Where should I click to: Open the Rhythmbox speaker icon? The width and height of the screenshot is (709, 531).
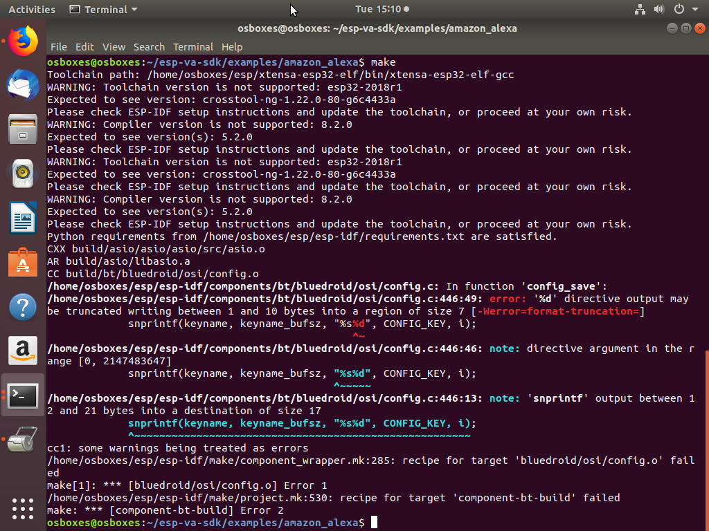(x=23, y=173)
